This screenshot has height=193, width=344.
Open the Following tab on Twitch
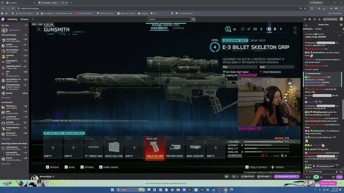click(12, 19)
